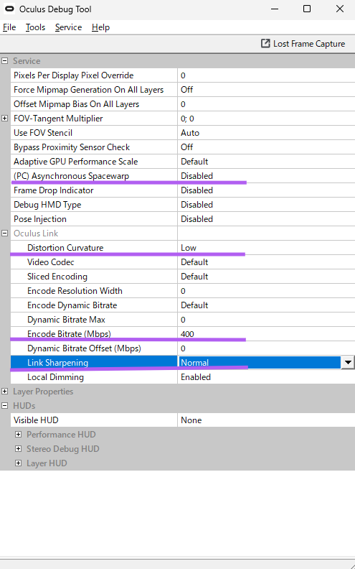Expand the Performance HUD group

(18, 435)
